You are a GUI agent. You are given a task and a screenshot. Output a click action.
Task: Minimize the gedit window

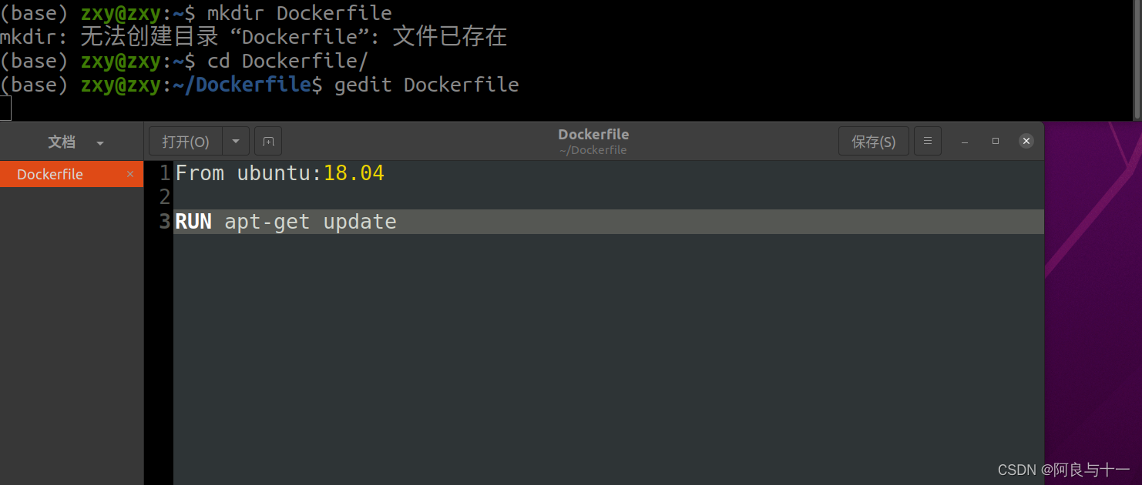coord(964,141)
